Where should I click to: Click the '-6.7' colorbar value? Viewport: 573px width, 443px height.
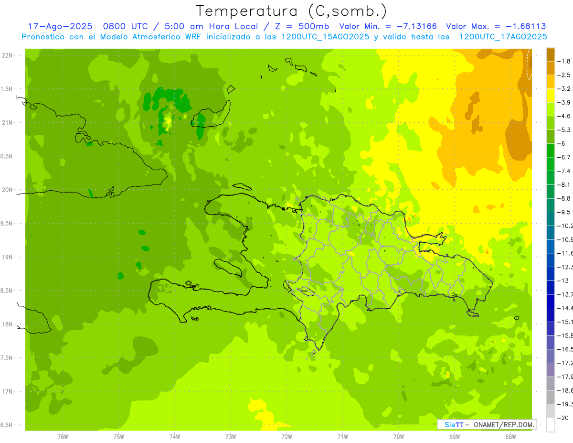click(x=565, y=157)
